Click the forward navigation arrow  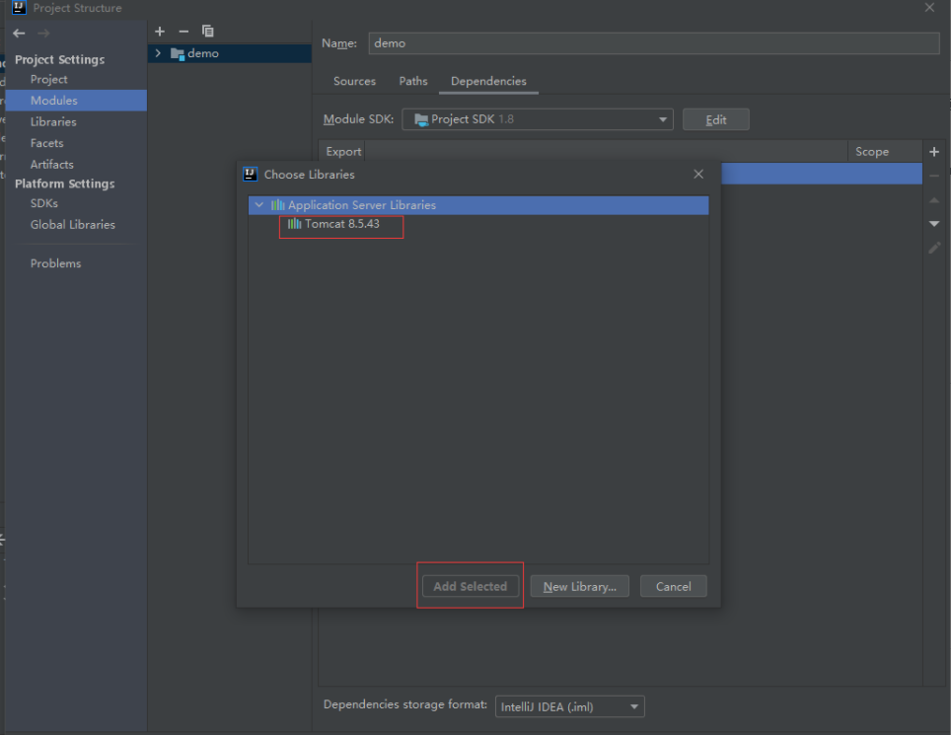(x=43, y=34)
